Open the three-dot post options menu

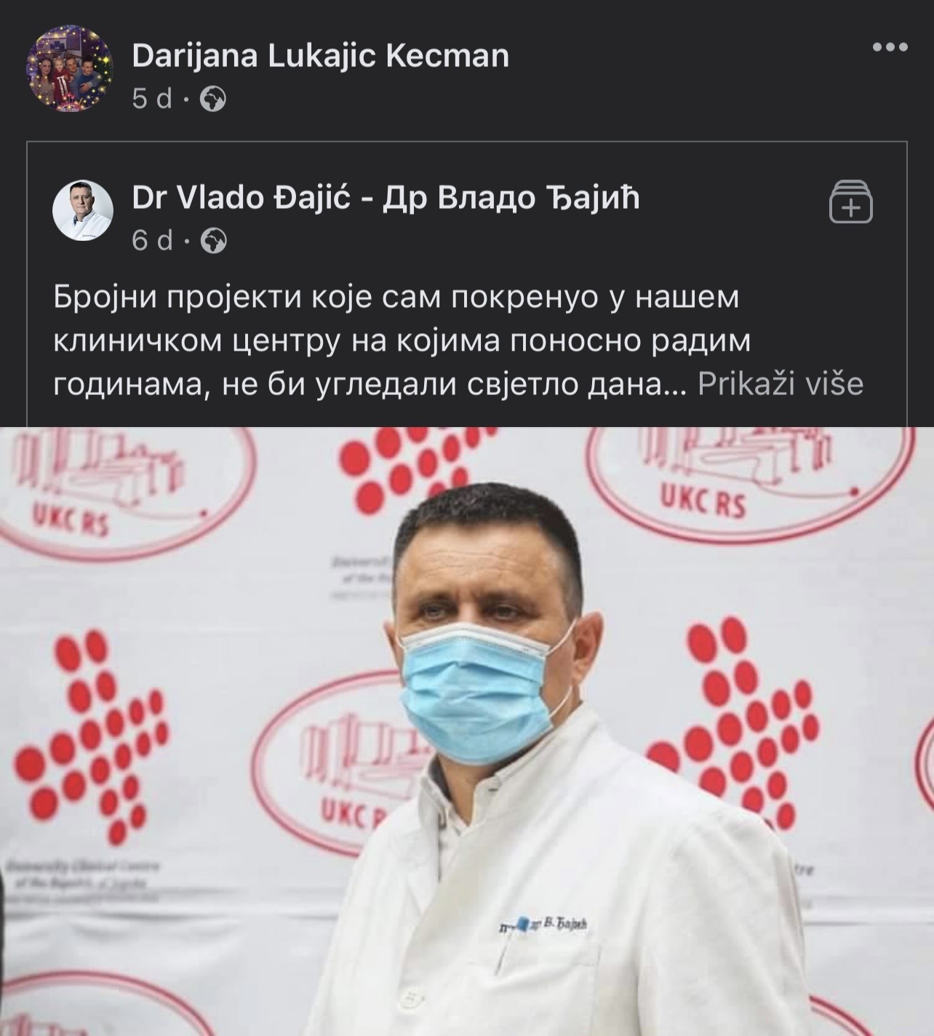[890, 47]
